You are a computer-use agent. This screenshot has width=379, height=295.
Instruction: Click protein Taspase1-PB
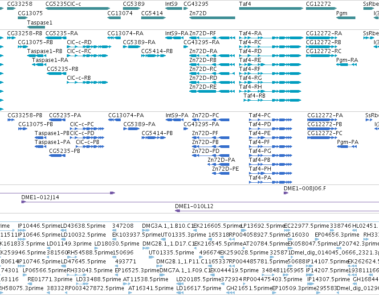click(x=52, y=133)
